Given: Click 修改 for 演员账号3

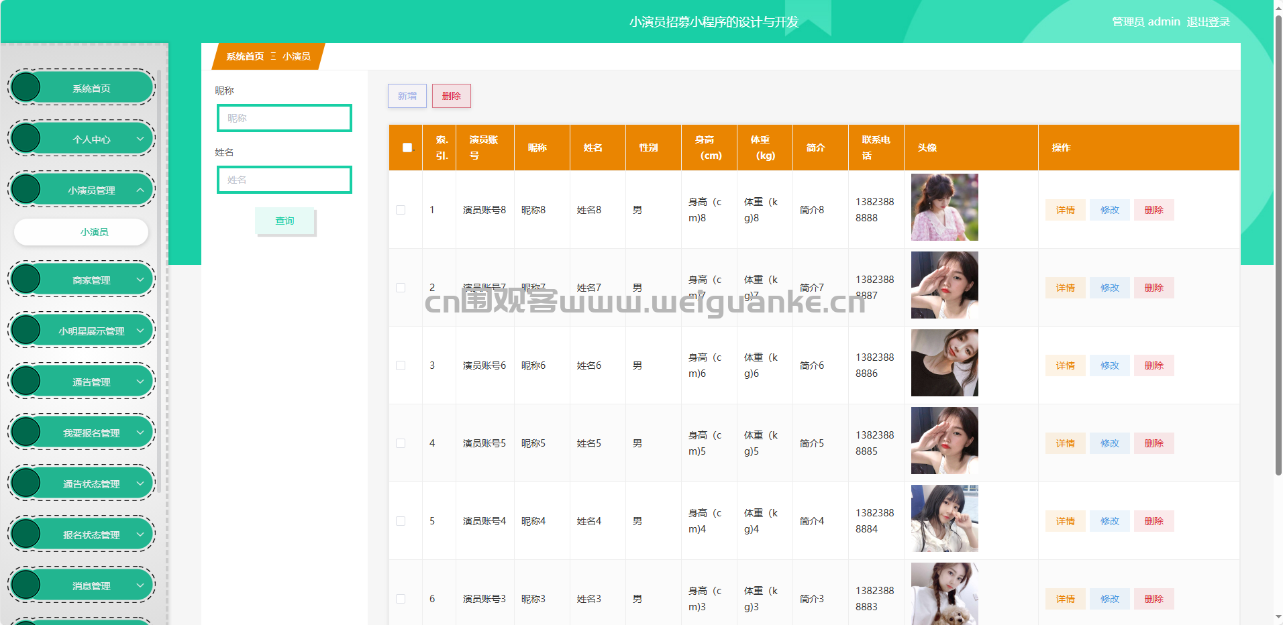Looking at the screenshot, I should [x=1110, y=599].
